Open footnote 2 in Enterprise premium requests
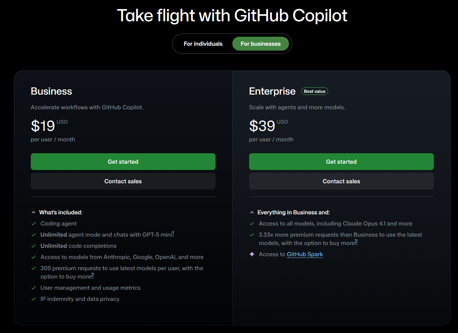Viewport: 458px width, 333px height. [356, 242]
